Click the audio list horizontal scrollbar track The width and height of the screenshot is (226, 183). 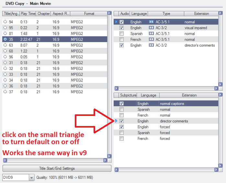coord(166,88)
